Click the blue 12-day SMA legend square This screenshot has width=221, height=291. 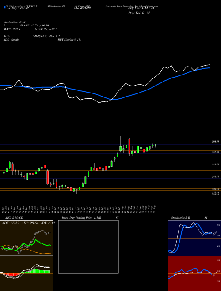pos(4,7)
